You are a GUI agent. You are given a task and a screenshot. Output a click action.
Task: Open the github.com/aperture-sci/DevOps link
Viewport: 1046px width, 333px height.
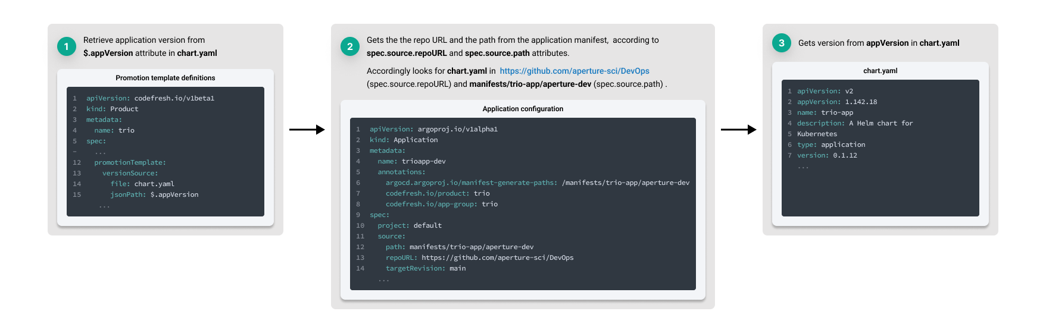click(x=574, y=71)
